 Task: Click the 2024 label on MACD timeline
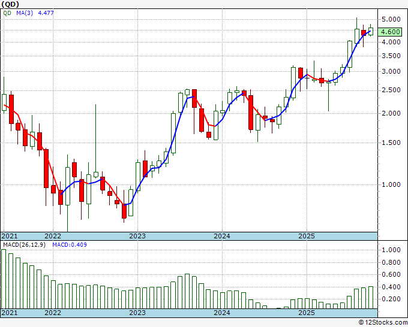point(222,313)
